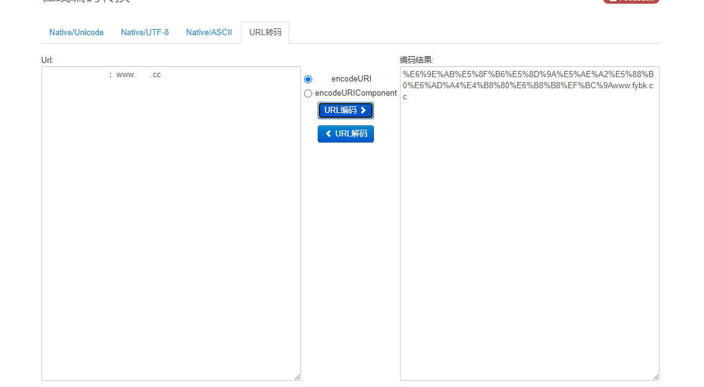Click the www text in Url box

coord(125,75)
